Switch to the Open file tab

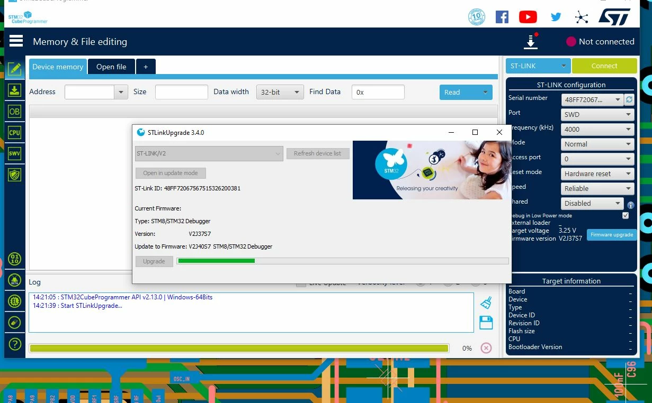(111, 67)
